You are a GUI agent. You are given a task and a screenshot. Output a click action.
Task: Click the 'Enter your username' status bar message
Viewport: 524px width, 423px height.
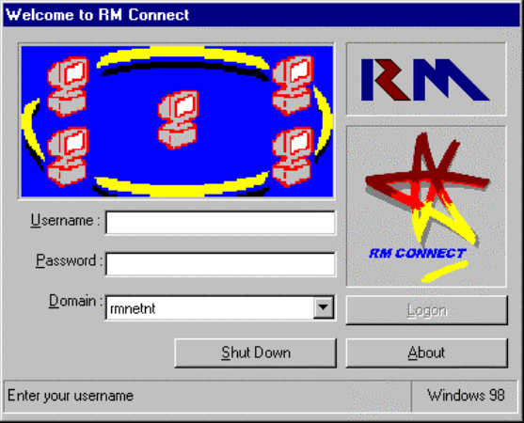(71, 396)
